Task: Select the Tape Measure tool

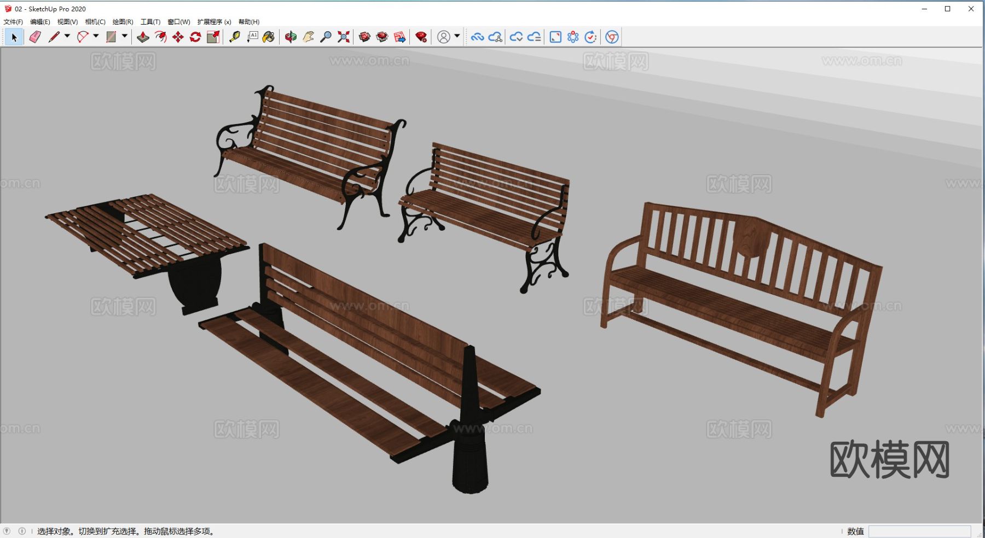Action: 235,37
